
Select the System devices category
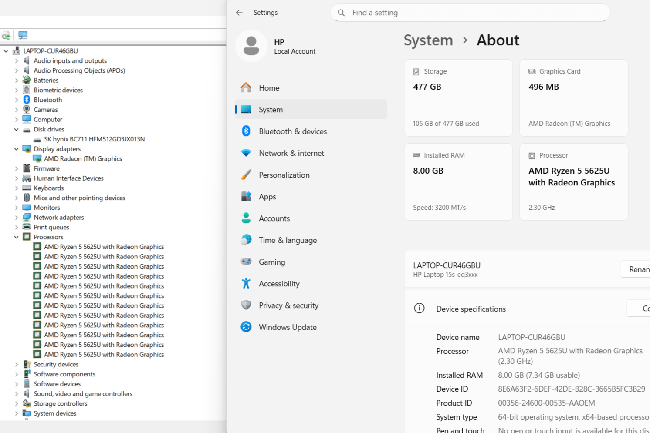[55, 413]
